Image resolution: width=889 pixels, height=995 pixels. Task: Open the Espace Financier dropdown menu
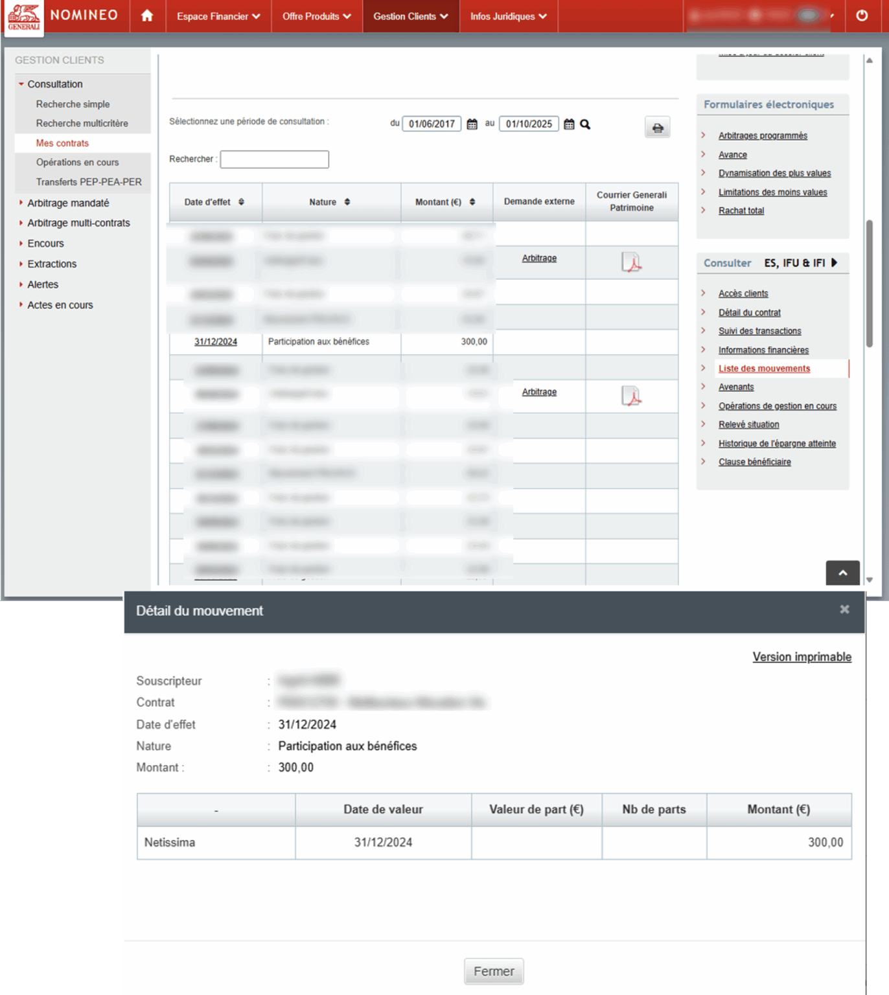pyautogui.click(x=218, y=16)
